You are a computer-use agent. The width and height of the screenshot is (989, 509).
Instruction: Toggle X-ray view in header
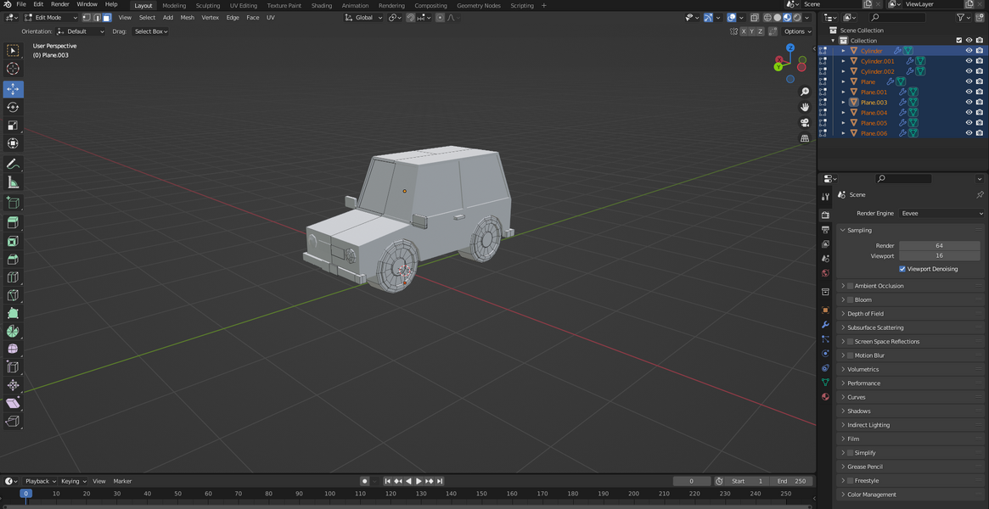[x=755, y=18]
